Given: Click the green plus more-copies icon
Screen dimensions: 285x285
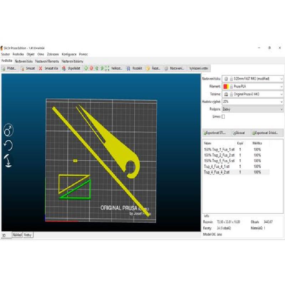Looking at the screenshot, I should point(86,68).
